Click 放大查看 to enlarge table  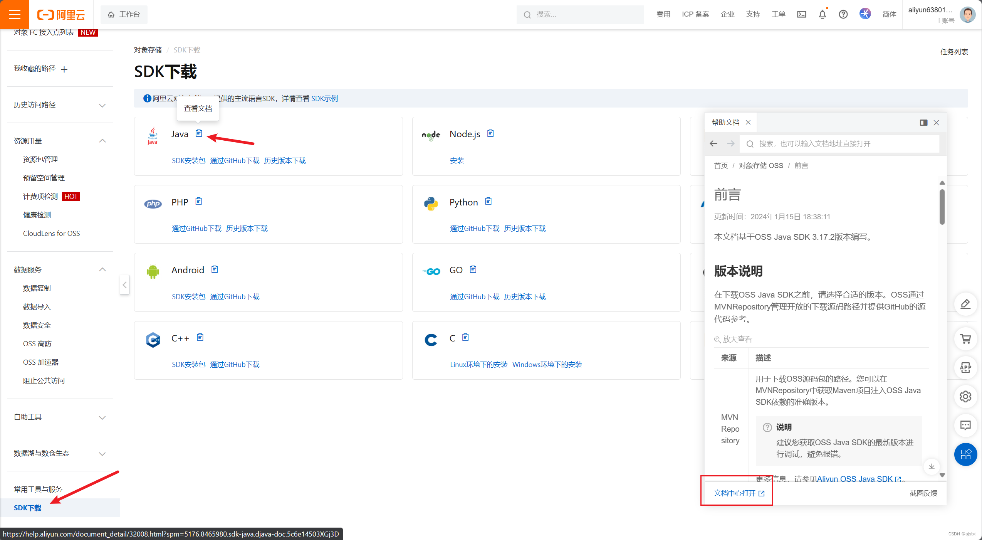(x=733, y=339)
